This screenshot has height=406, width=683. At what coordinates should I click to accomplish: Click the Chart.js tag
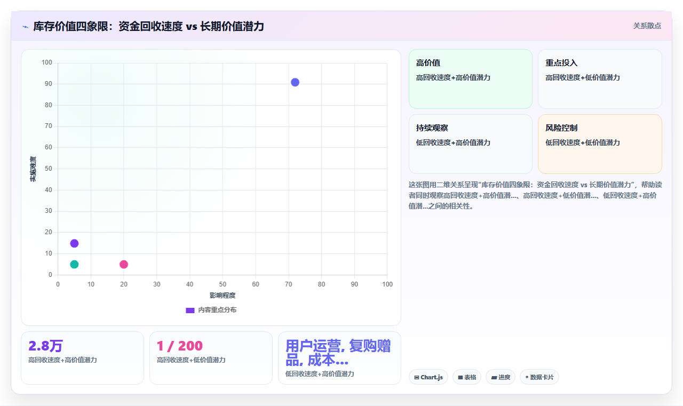coord(428,377)
